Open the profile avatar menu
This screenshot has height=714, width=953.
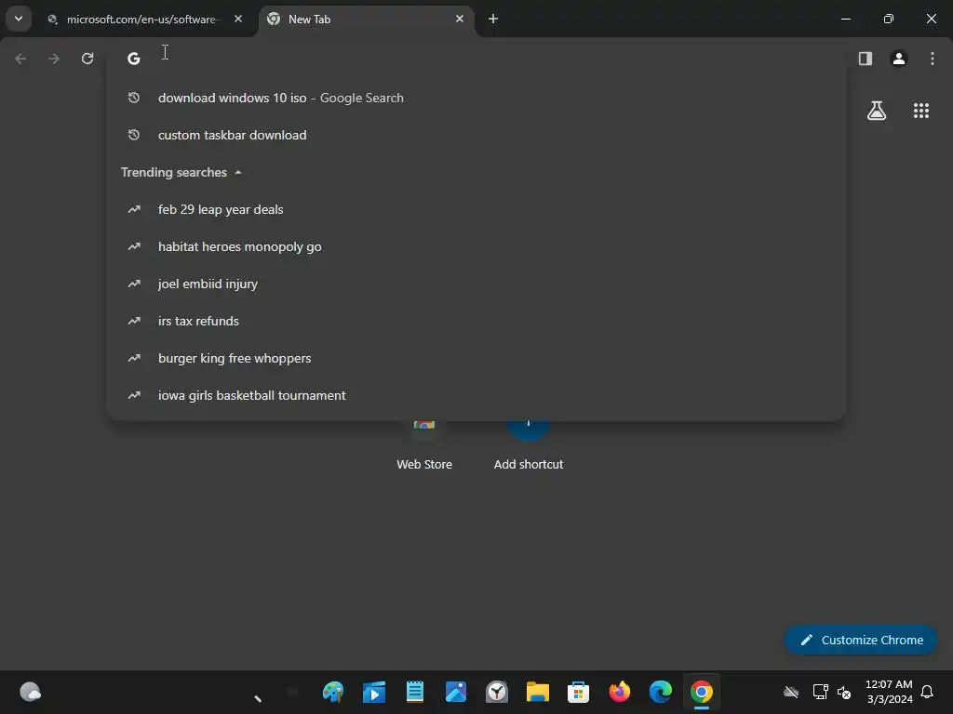899,59
